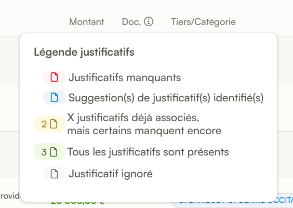Click the red missing justificatifs icon
293x208 pixels.
[x=54, y=77]
